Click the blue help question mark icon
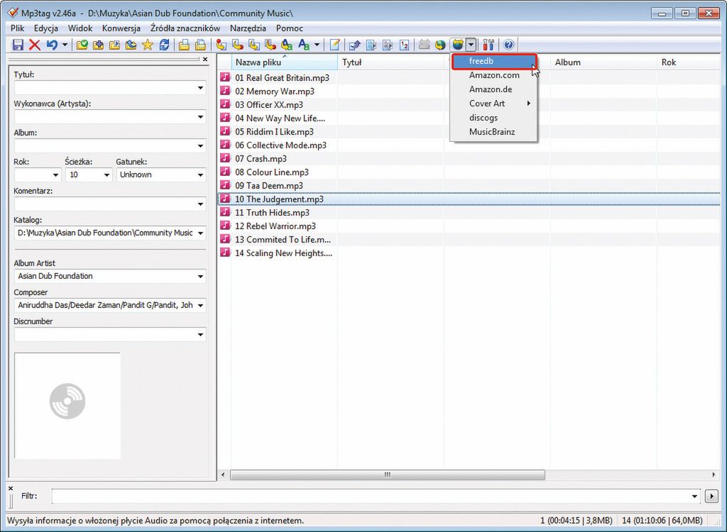The width and height of the screenshot is (727, 532). click(x=508, y=45)
